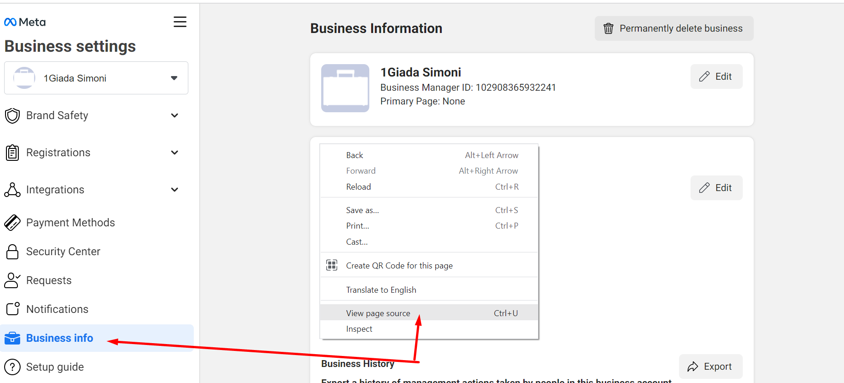Expand the Registrations chevron
844x383 pixels.
tap(175, 153)
